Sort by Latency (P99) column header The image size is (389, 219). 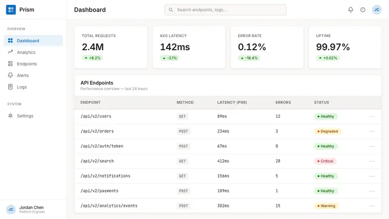pos(232,102)
